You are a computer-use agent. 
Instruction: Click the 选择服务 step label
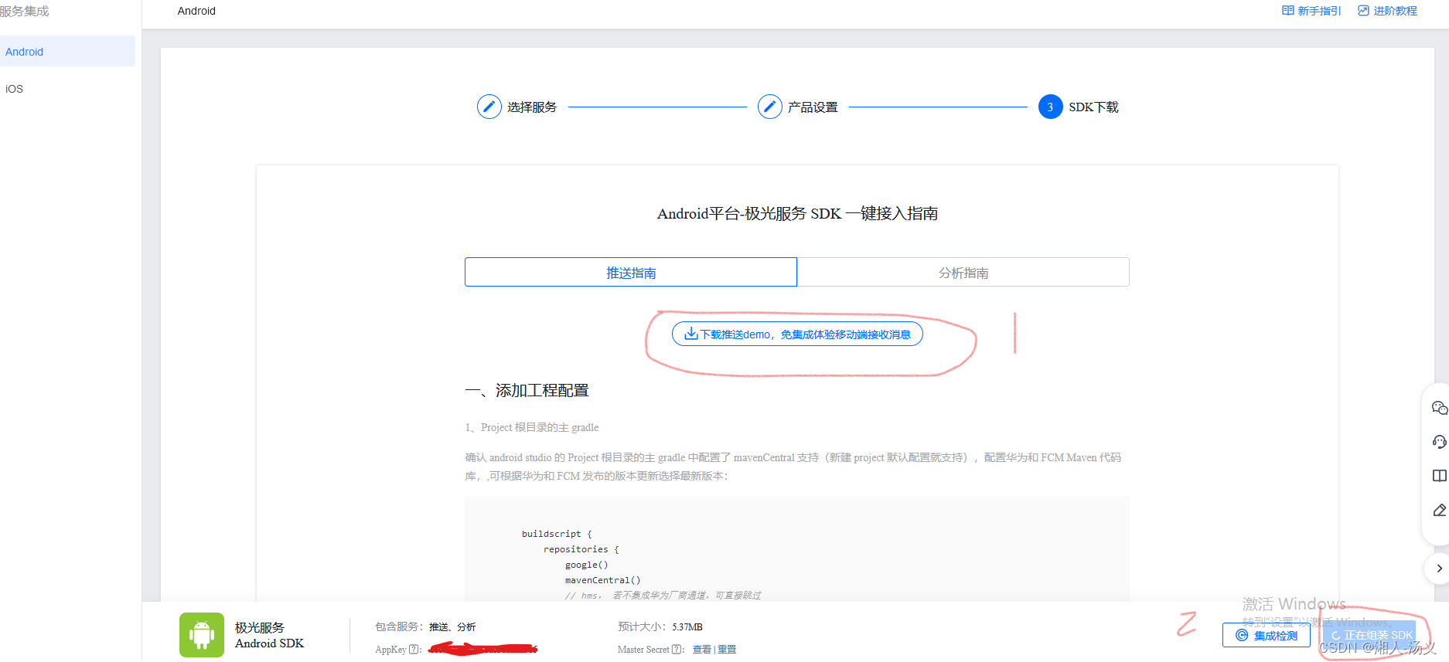(532, 107)
